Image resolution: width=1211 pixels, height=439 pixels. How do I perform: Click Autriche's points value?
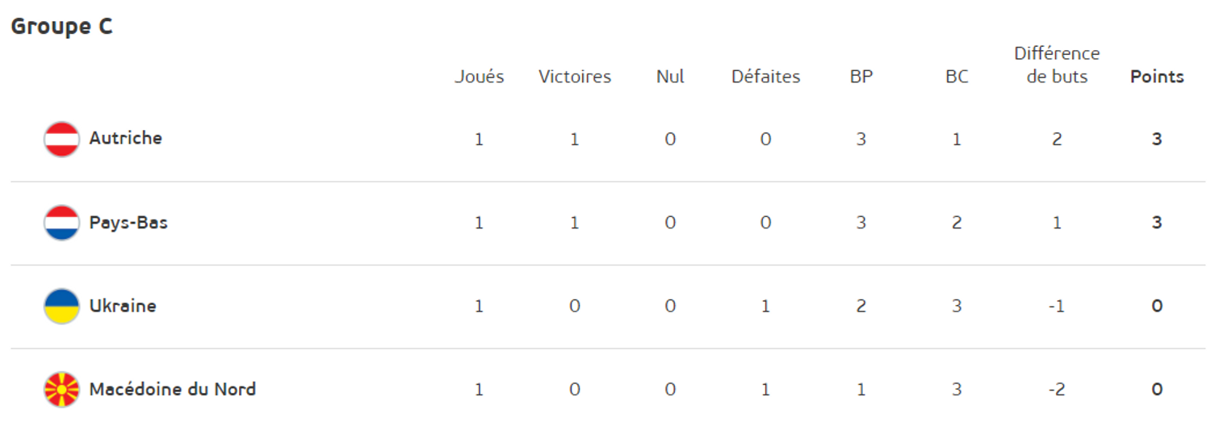click(1157, 139)
